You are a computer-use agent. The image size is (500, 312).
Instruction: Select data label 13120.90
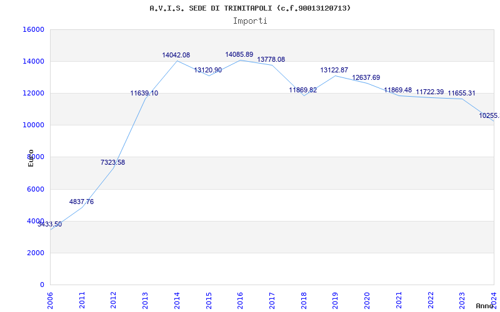(208, 71)
